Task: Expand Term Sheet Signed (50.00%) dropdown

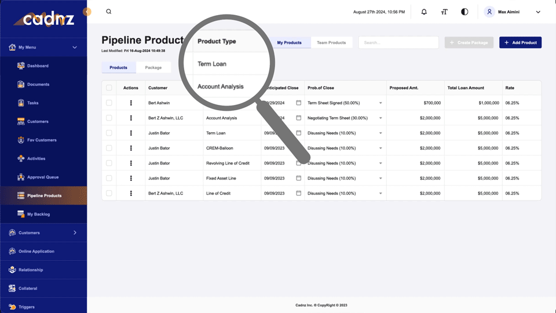Action: [x=381, y=103]
